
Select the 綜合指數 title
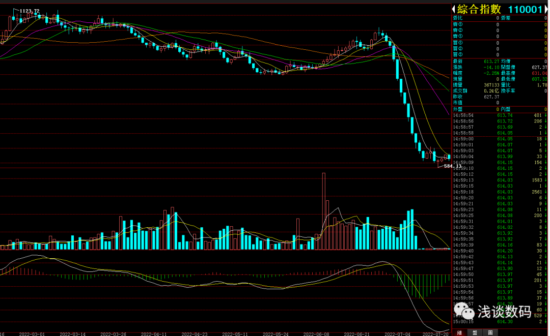tap(479, 10)
